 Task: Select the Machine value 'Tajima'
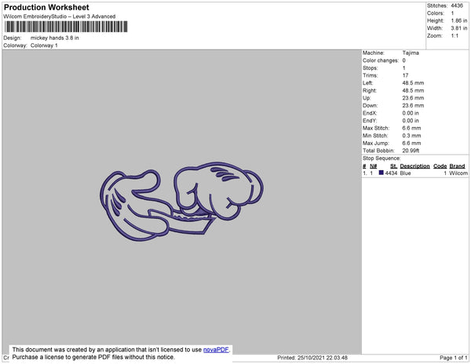point(411,53)
